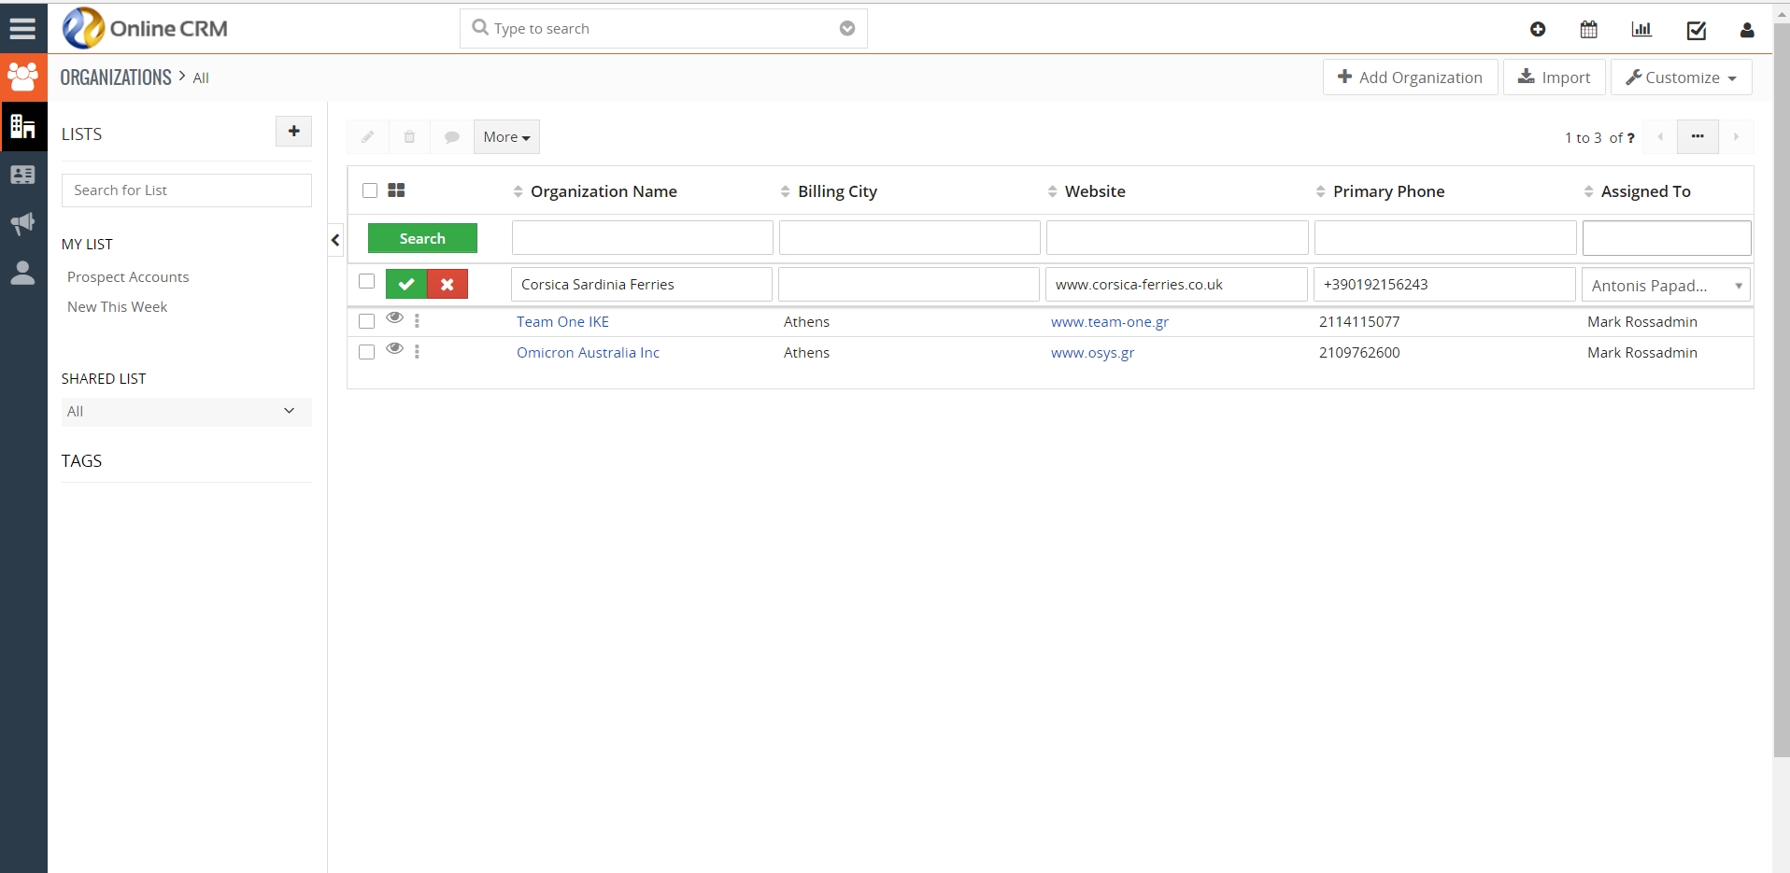Add a new list with plus button
This screenshot has height=873, width=1790.
[293, 132]
